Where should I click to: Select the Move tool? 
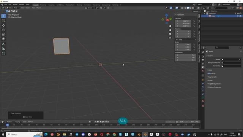tap(3, 25)
